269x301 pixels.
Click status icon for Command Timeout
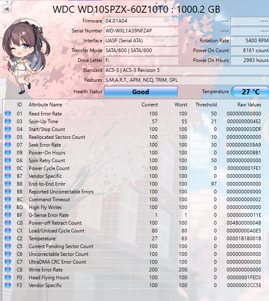tap(8, 199)
